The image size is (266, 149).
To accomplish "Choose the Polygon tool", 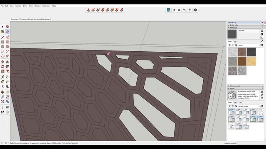I will point(7,46).
